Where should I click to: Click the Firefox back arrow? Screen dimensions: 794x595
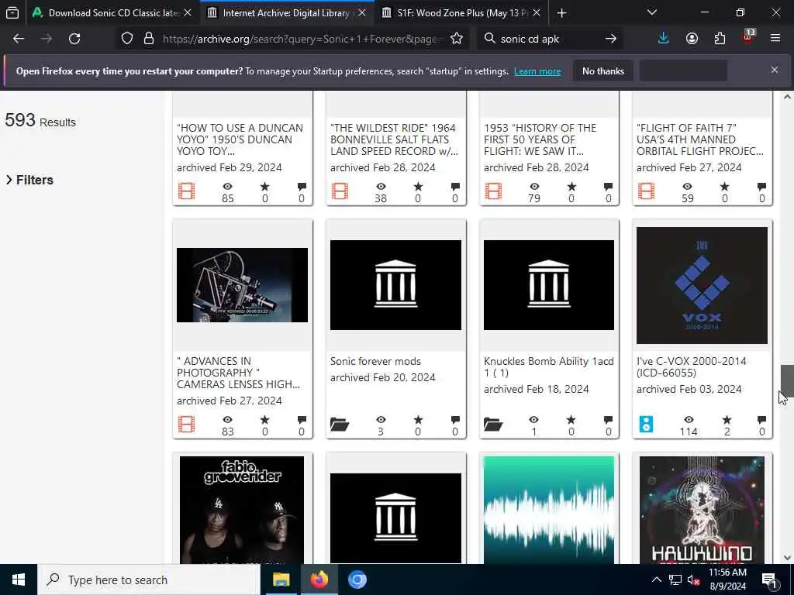19,39
